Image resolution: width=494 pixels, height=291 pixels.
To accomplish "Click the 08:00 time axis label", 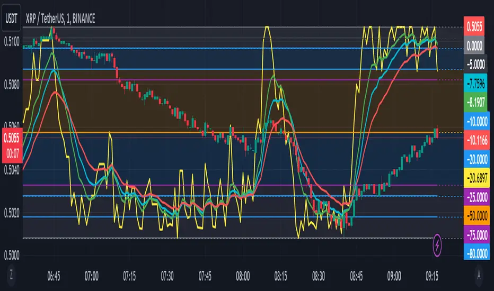I will [x=243, y=276].
